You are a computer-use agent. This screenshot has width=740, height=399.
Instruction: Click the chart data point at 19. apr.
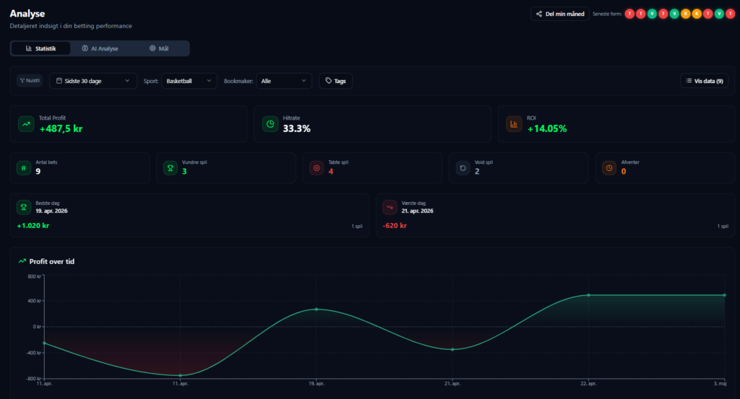pyautogui.click(x=317, y=309)
